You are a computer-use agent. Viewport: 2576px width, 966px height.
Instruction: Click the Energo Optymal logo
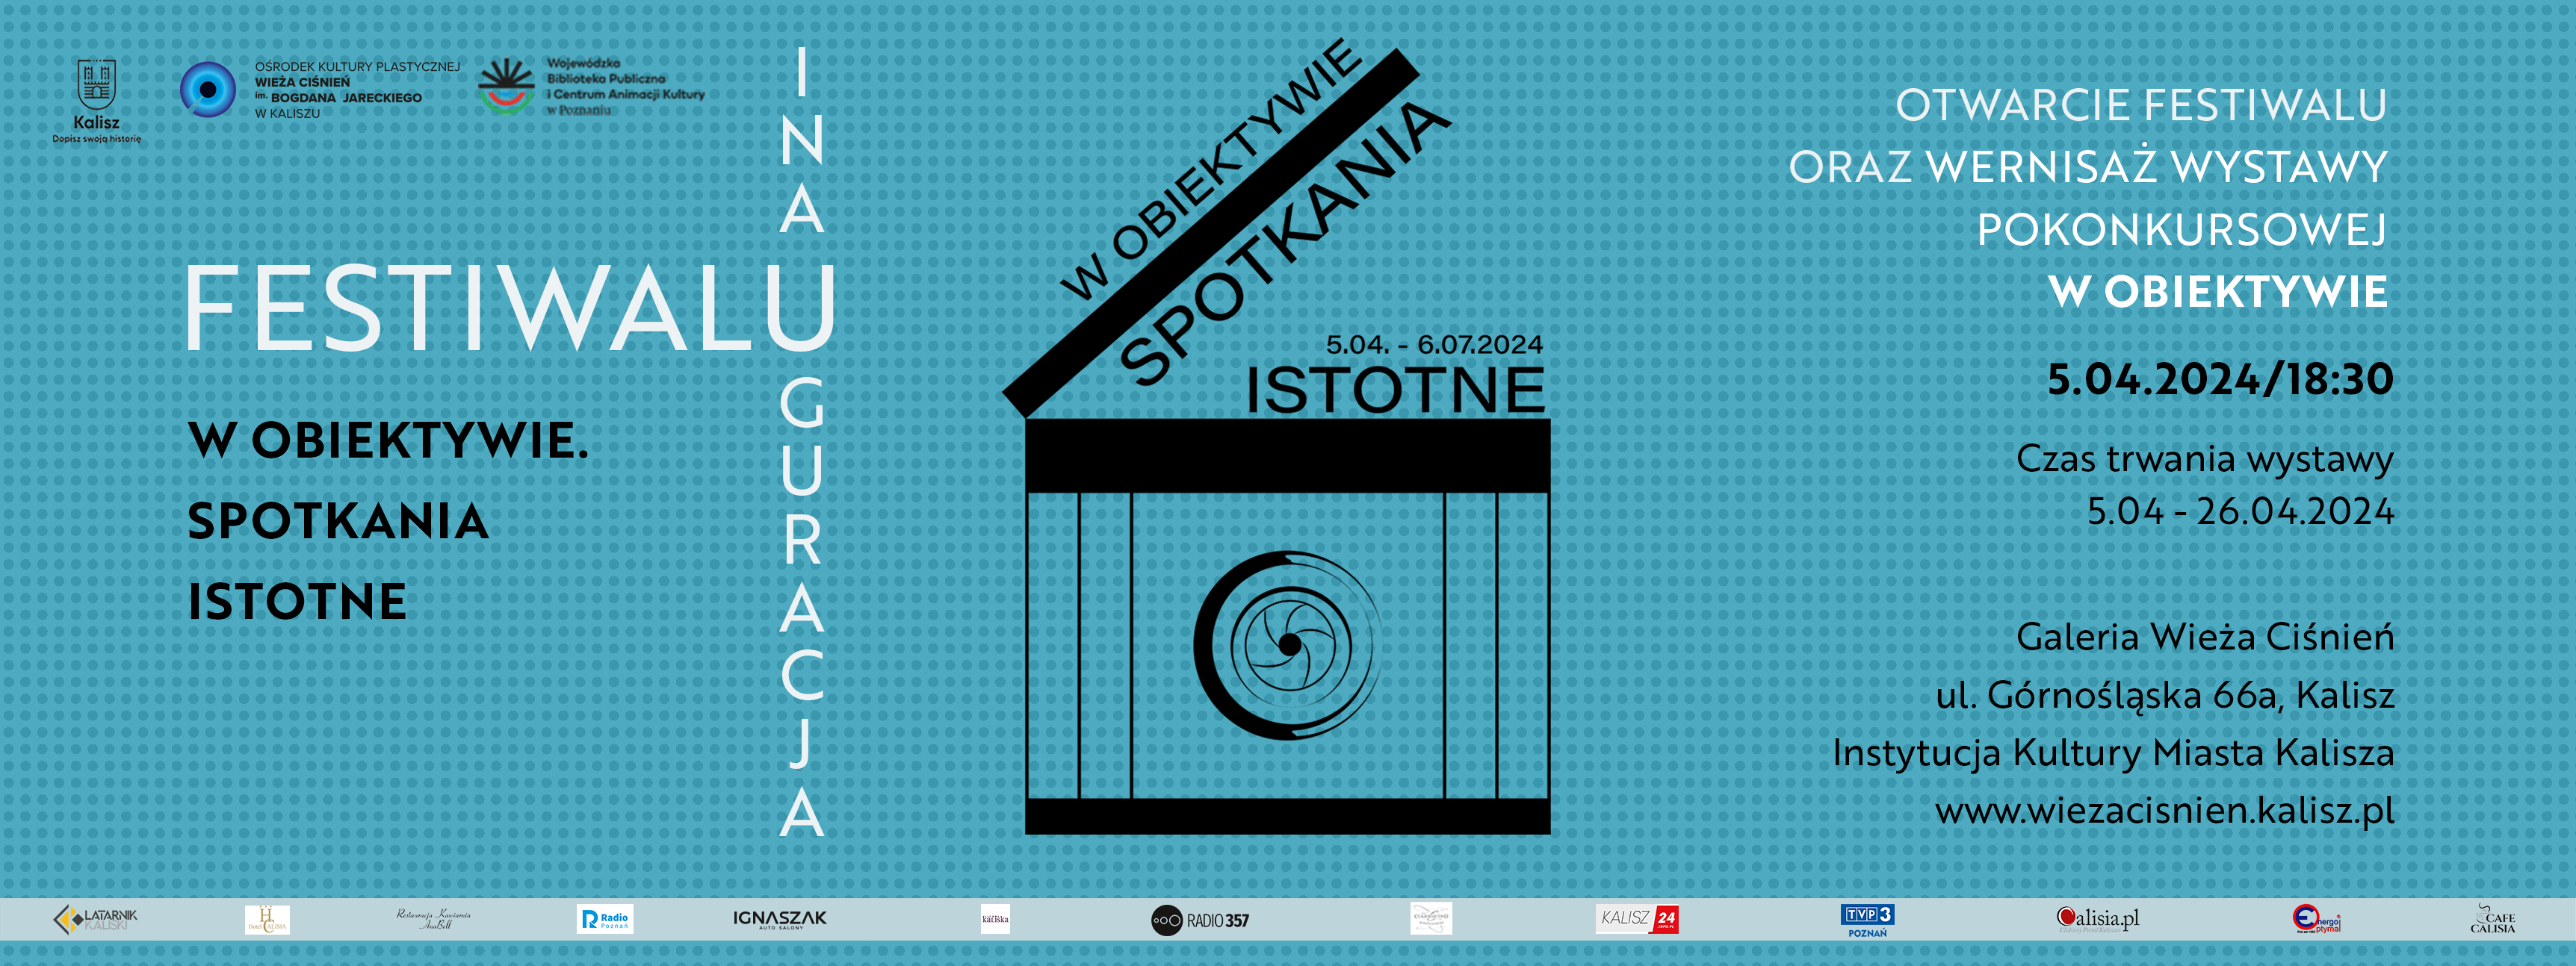[2316, 919]
